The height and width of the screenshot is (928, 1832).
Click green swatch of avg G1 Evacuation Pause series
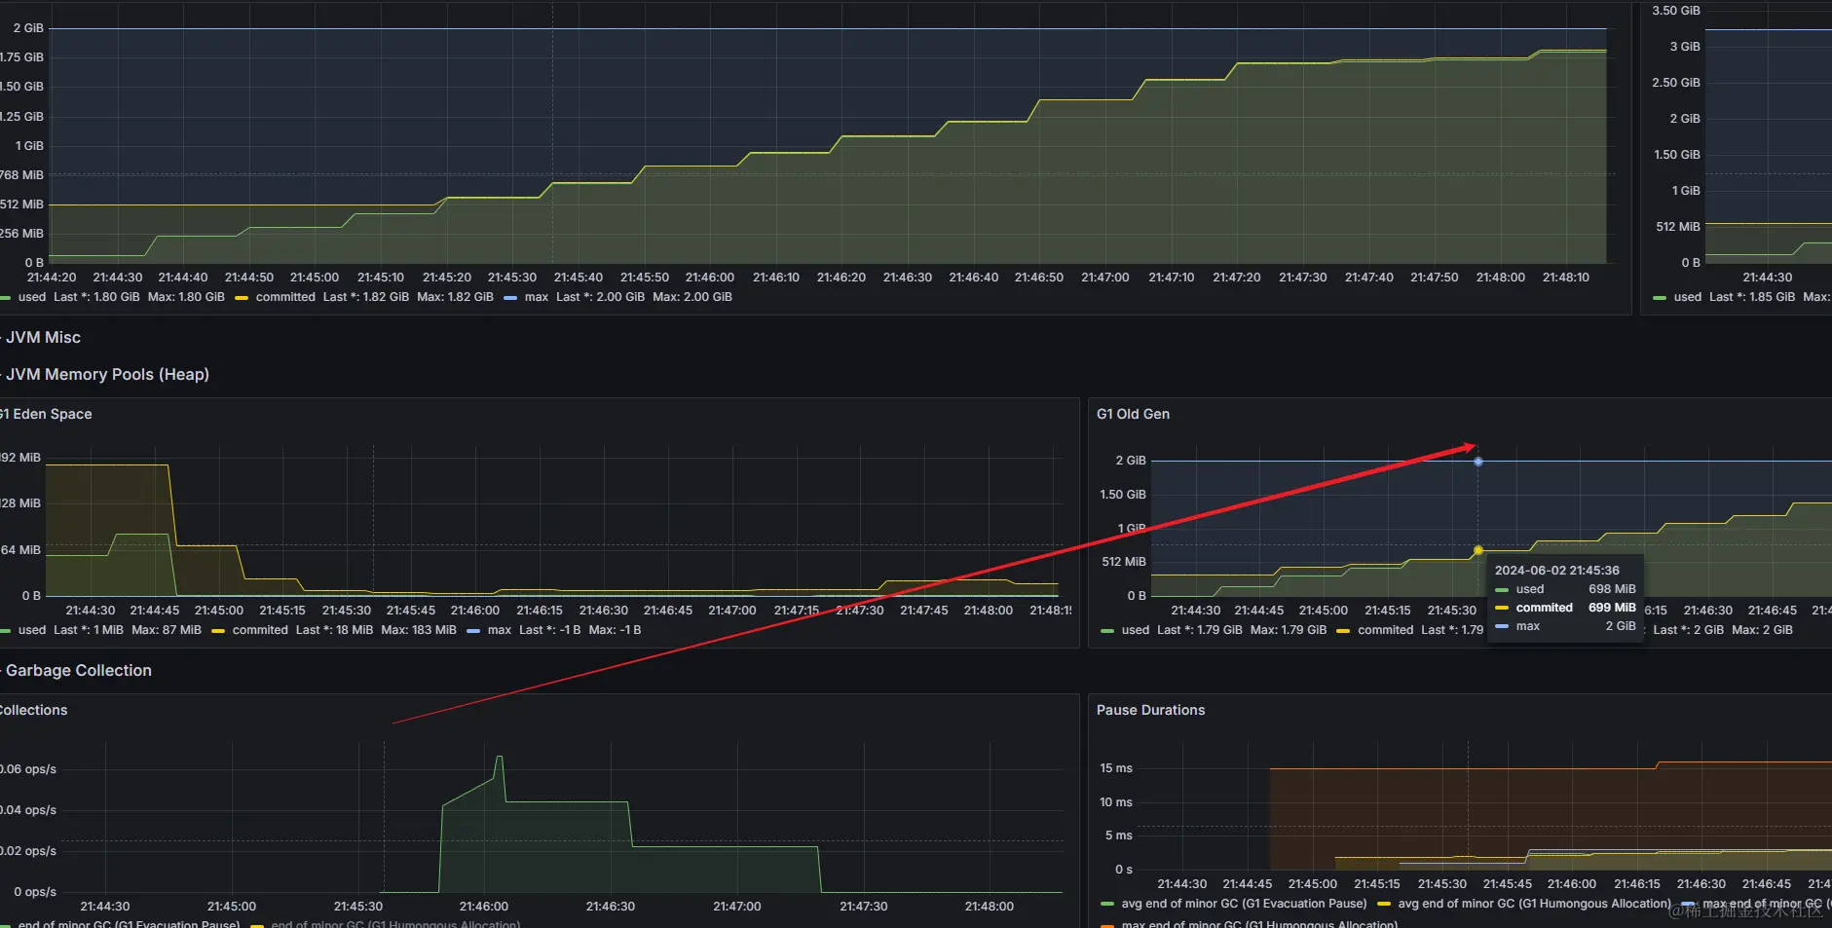click(x=1107, y=905)
